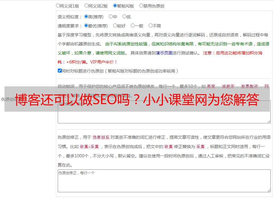Select the 禁用伪原创 radio option
Image resolution: width=274 pixels, height=198 pixels.
click(141, 6)
